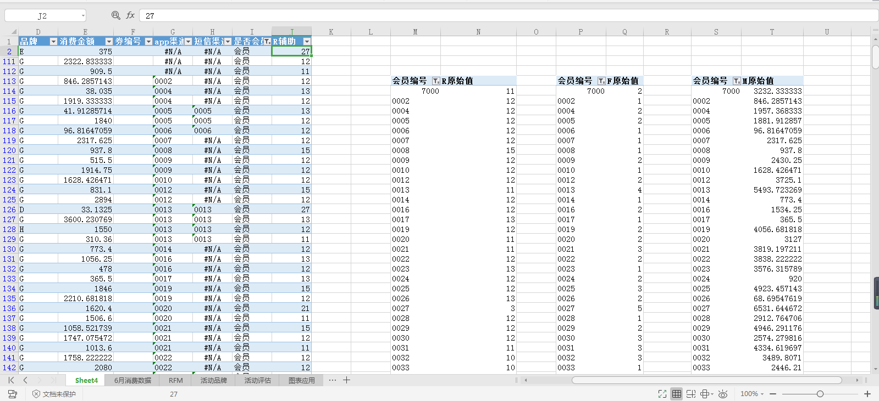Click the vertical scrollbar thumb
Screen dimensions: 879x401
coord(875,57)
